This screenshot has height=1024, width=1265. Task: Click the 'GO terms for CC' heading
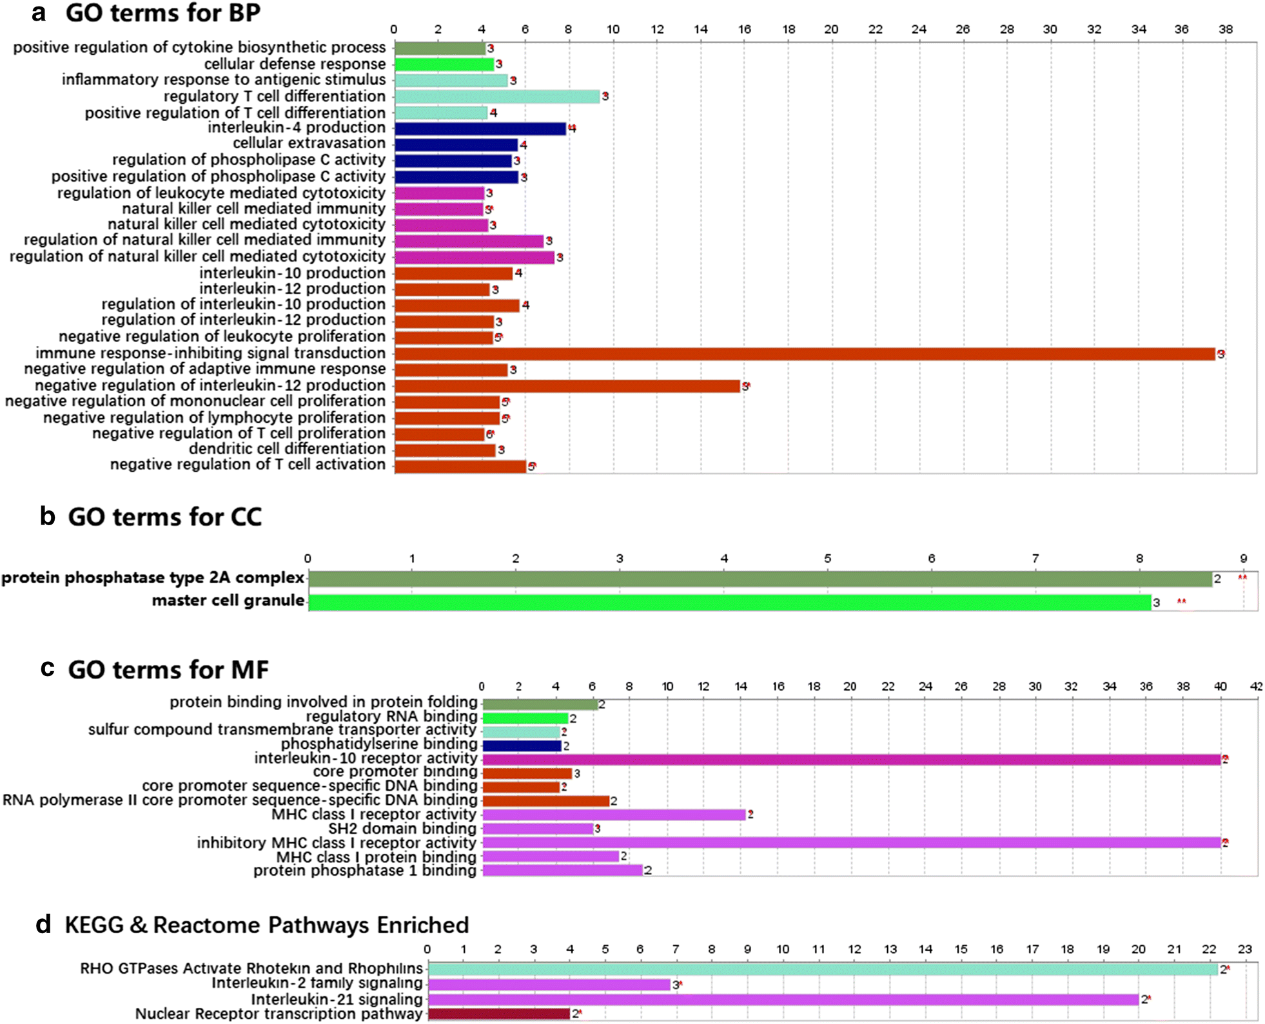[165, 517]
